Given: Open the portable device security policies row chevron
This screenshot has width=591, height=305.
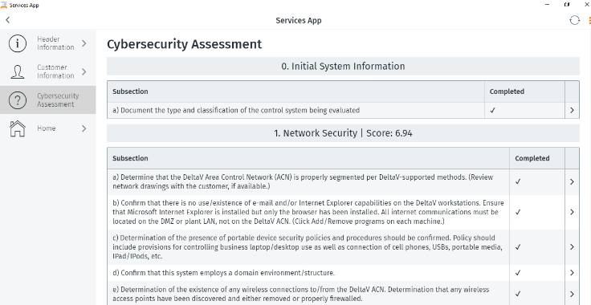Looking at the screenshot, I should [x=572, y=247].
